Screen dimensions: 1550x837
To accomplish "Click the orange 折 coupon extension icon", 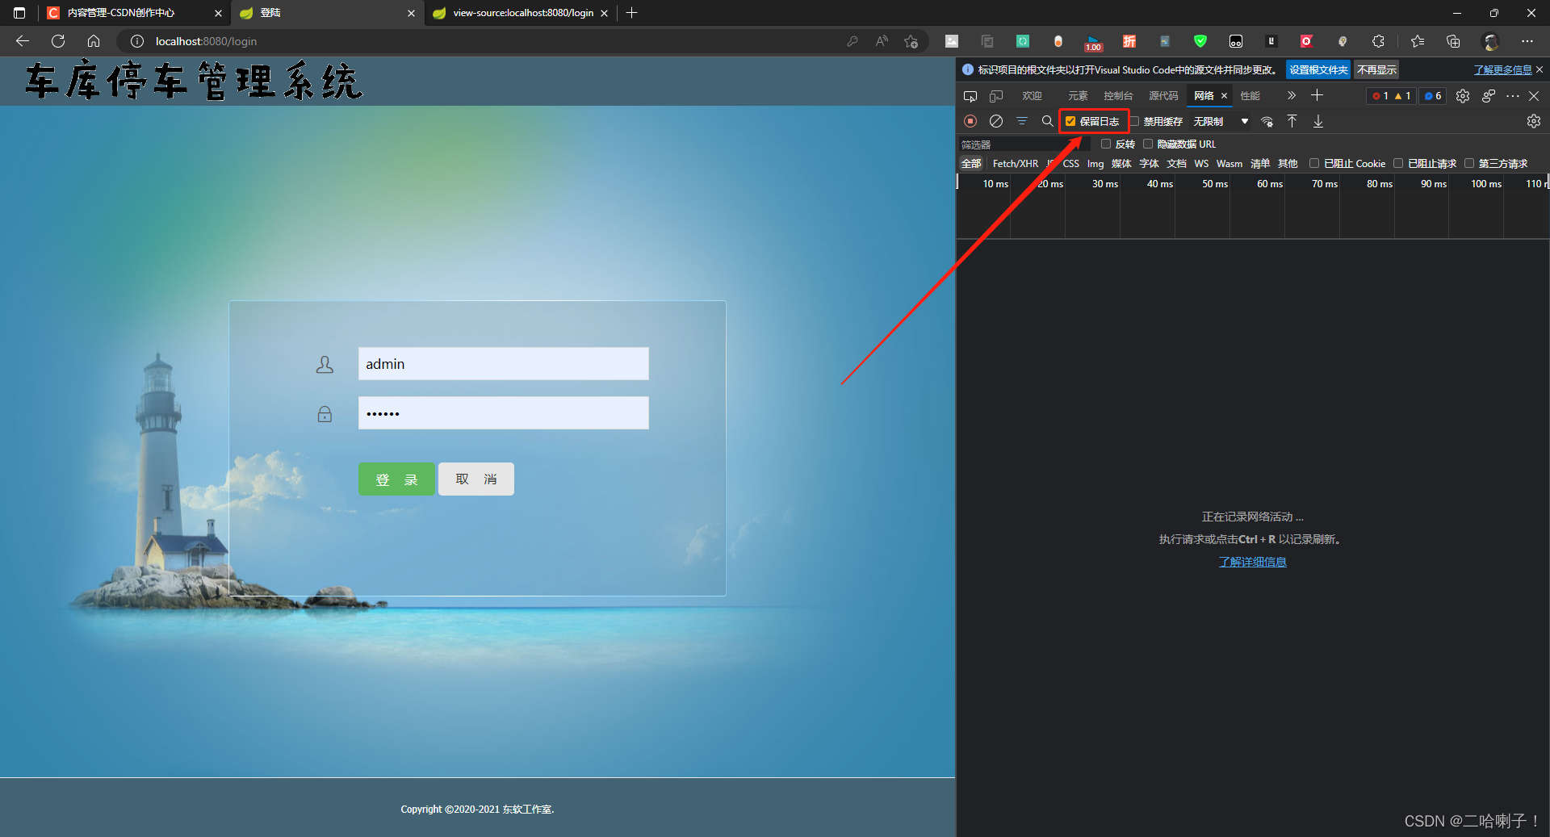I will pyautogui.click(x=1129, y=41).
